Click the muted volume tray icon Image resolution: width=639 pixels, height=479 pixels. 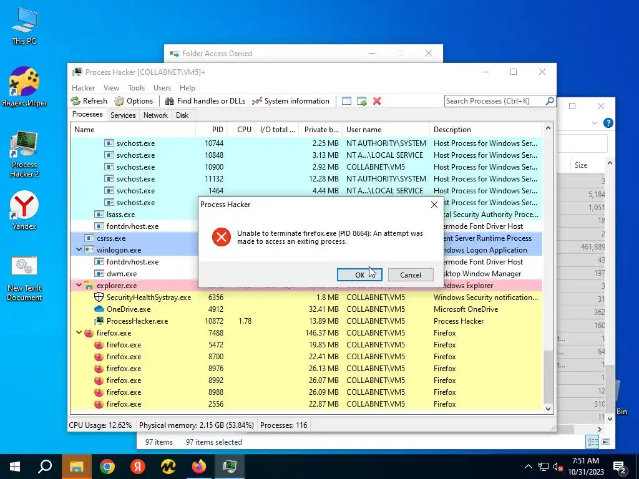tap(558, 467)
